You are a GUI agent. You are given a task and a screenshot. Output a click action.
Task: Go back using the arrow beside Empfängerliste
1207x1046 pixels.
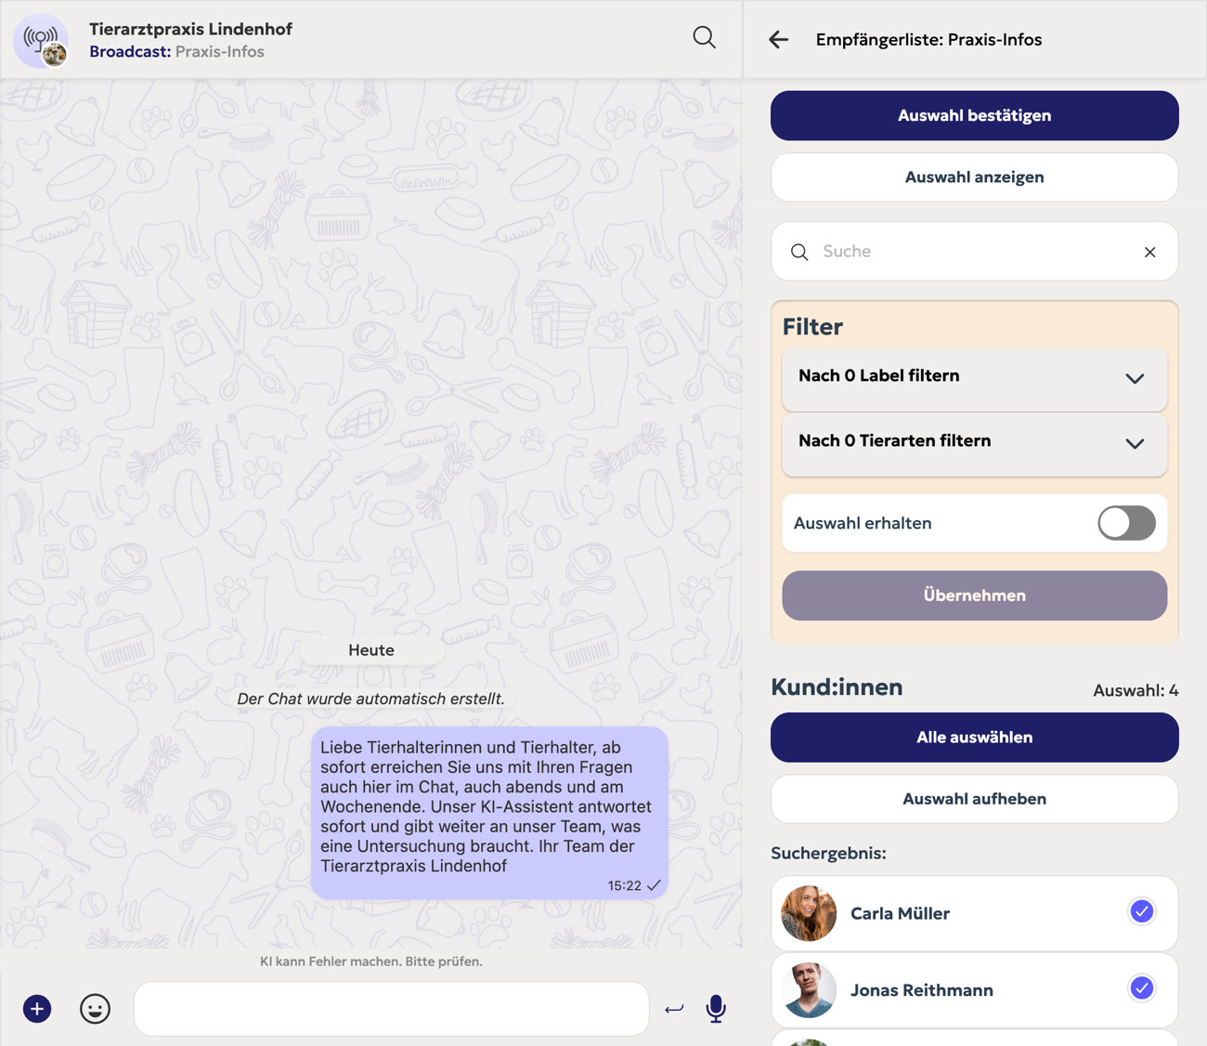(778, 39)
